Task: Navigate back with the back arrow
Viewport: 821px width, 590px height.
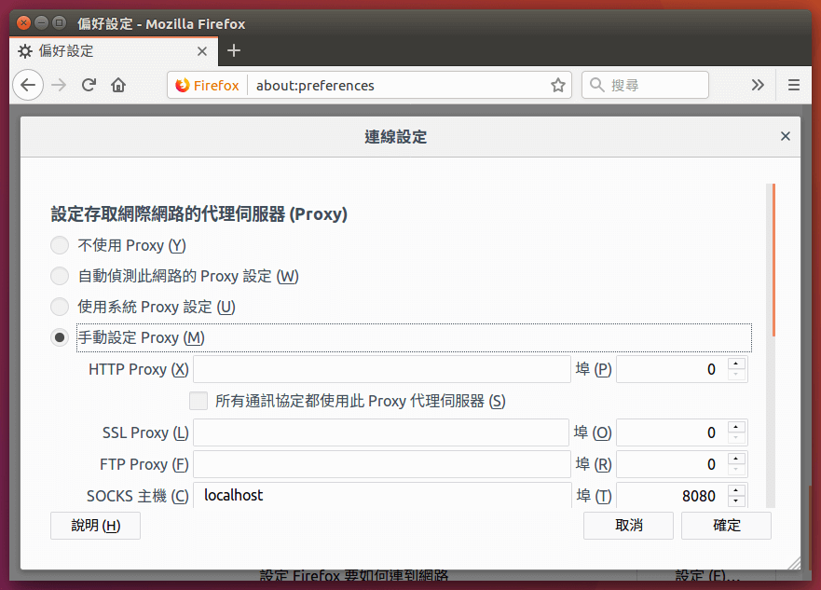Action: pyautogui.click(x=28, y=85)
